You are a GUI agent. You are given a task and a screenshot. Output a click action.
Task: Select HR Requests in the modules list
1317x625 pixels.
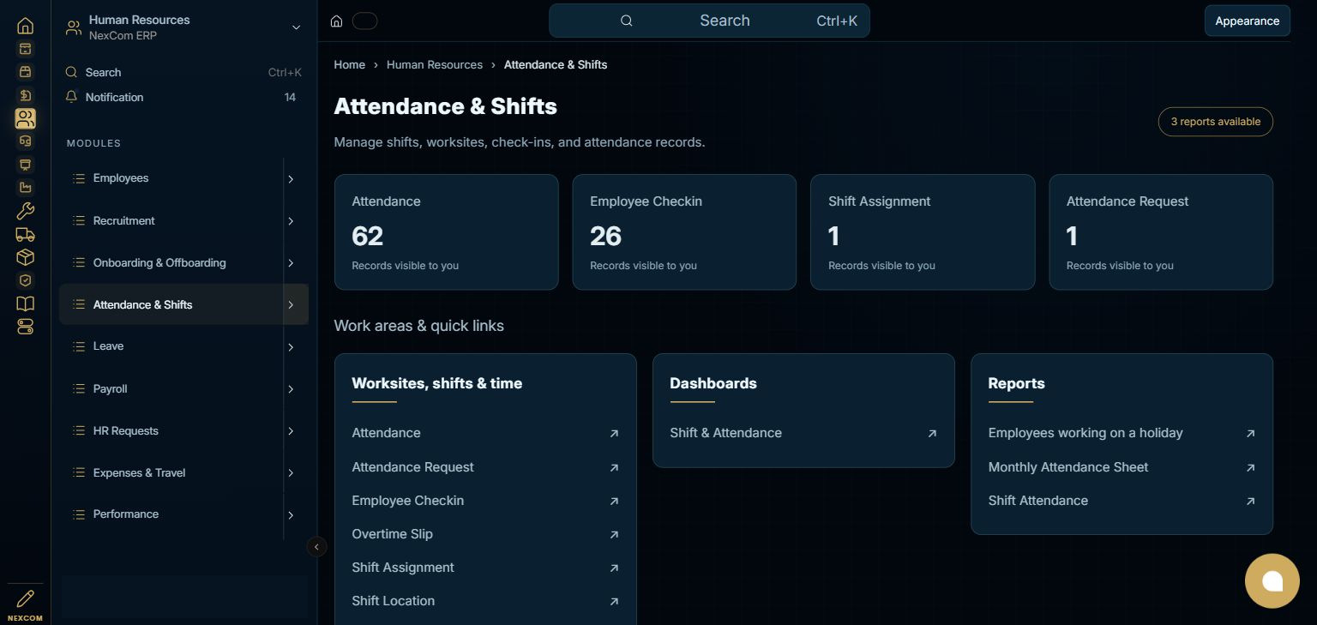click(125, 430)
